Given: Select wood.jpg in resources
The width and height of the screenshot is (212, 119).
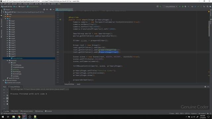Looking at the screenshot, I should [16, 76].
